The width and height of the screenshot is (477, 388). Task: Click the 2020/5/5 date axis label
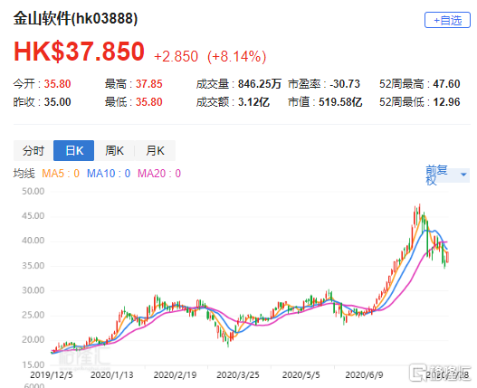301,375
